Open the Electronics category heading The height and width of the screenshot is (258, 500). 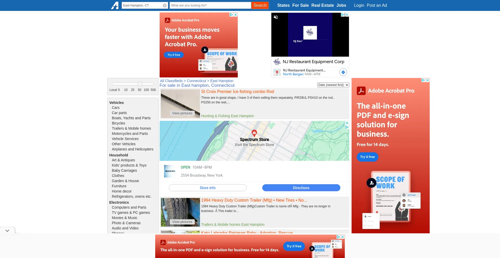(x=119, y=202)
